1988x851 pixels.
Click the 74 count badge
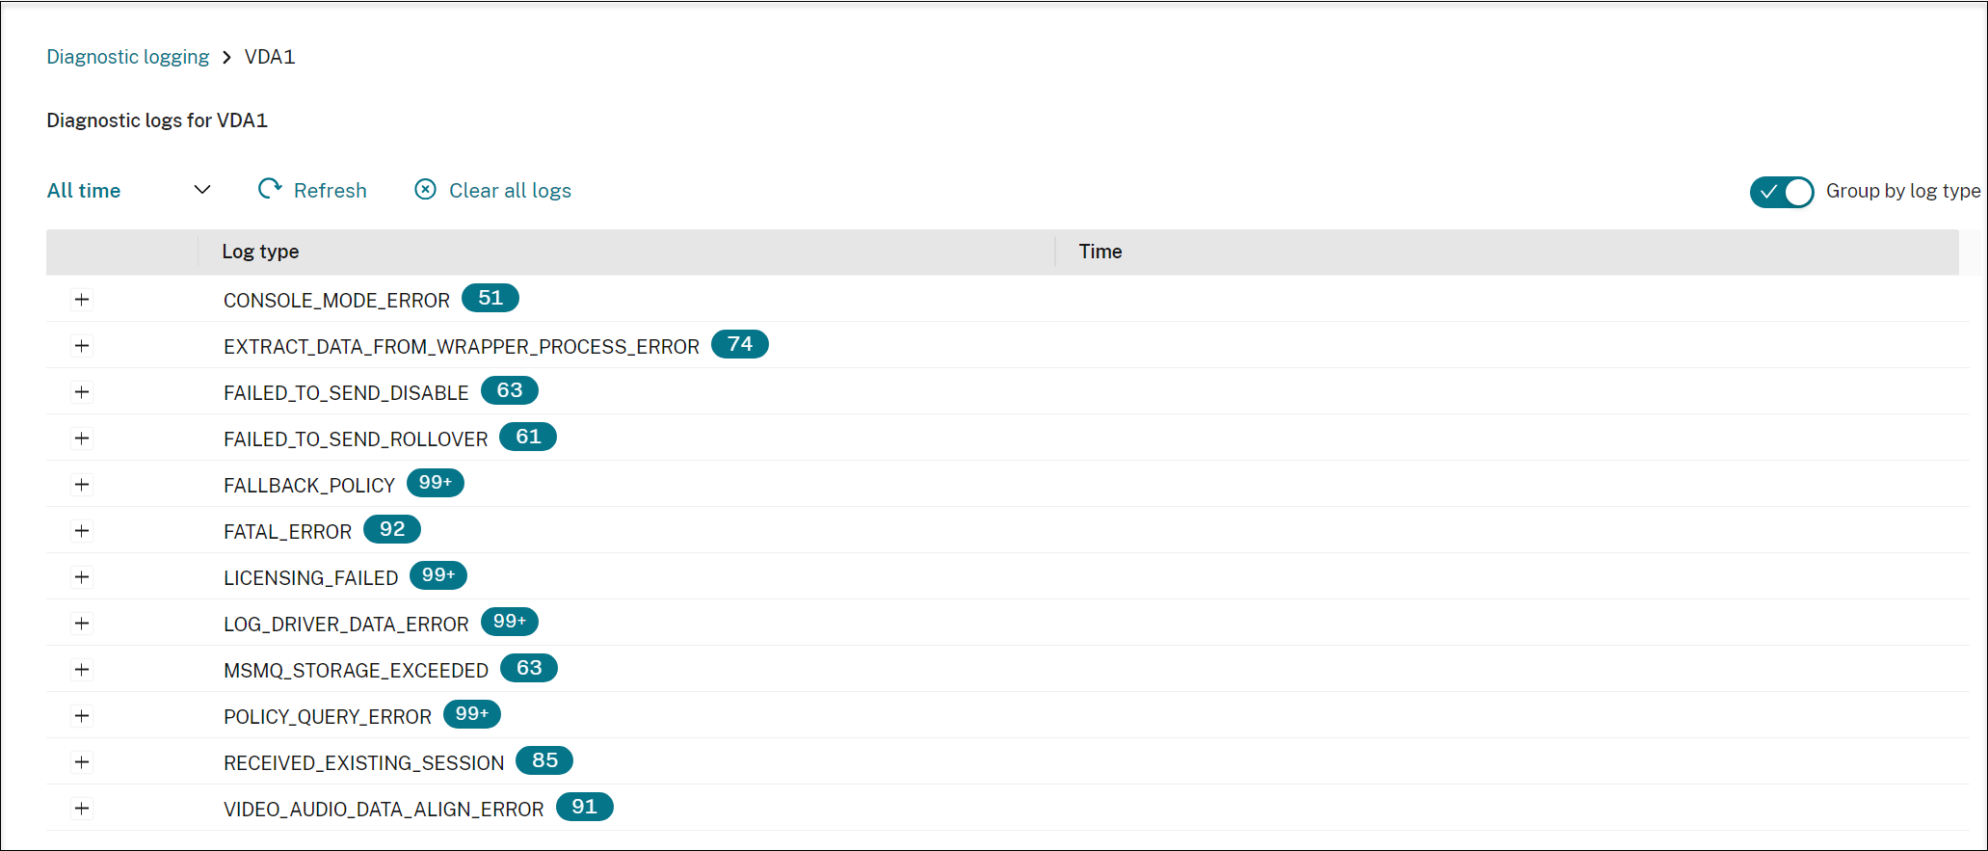point(740,344)
